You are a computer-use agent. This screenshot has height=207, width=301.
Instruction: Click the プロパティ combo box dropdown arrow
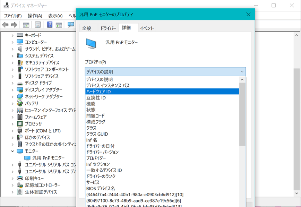point(242,72)
